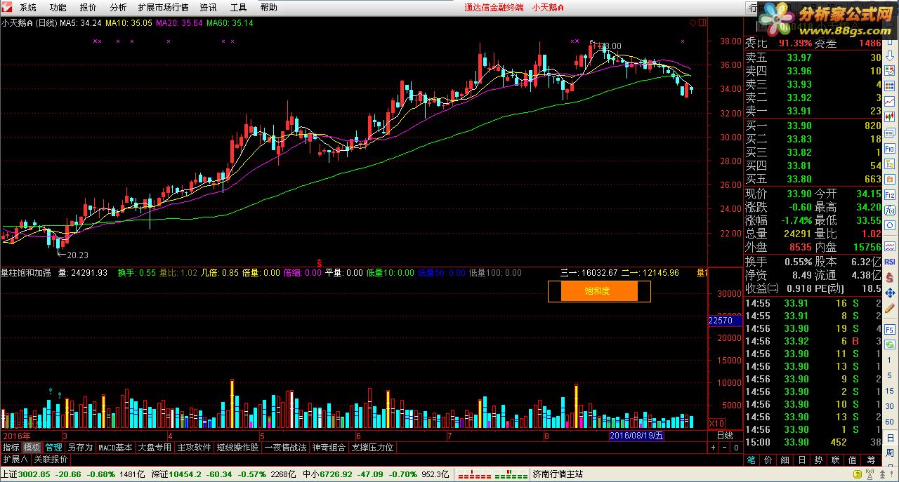Click the 扩展∧ button
The image size is (899, 482).
tap(15, 460)
